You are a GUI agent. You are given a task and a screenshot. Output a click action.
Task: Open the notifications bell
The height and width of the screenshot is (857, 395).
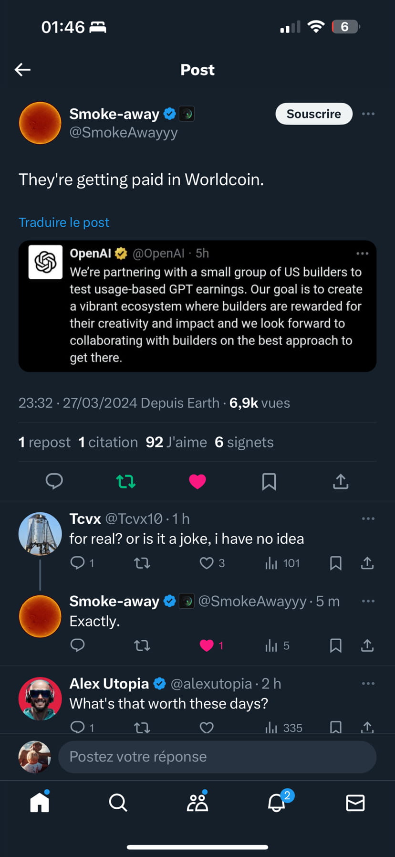point(277,803)
